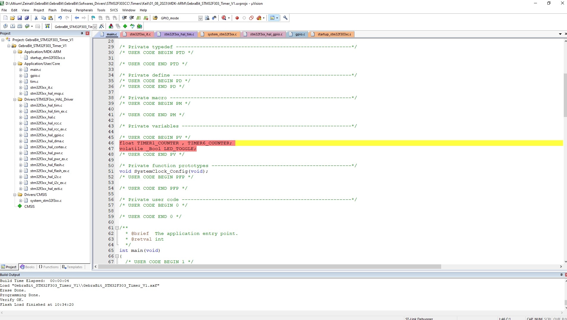Screen dimensions: 567x320
Task: Insert a breakpoint with the red dot
Action: coord(237,18)
